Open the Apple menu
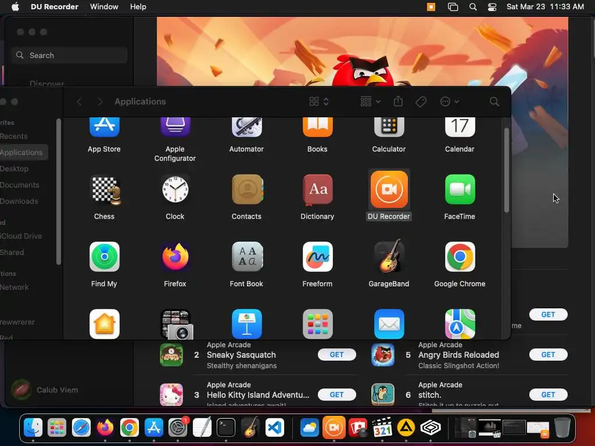This screenshot has height=446, width=595. [x=15, y=6]
